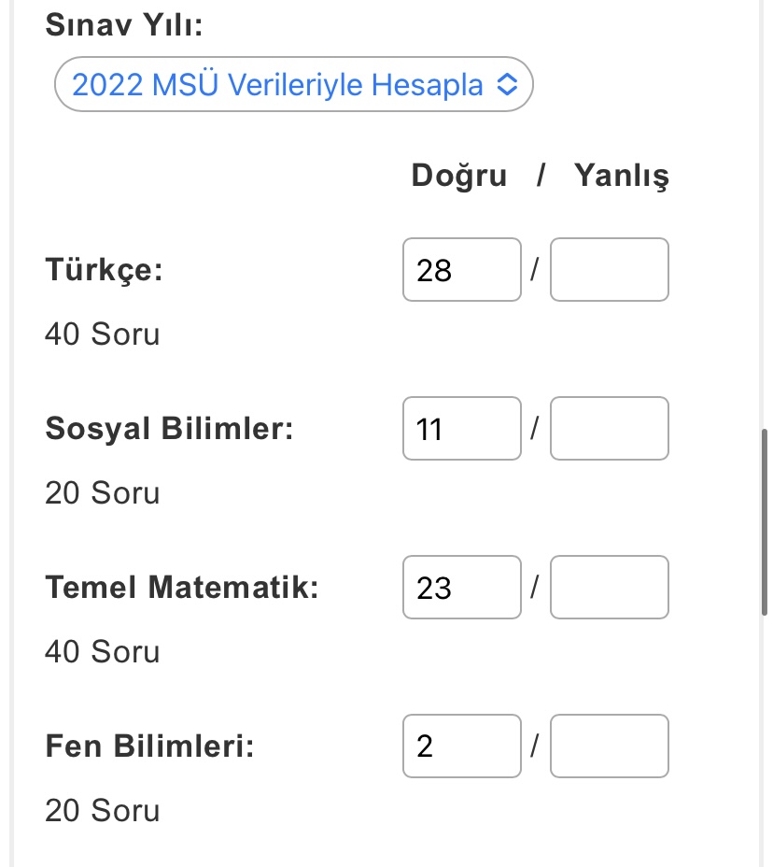Focus the empty Fen Bilimleri wrong answers field
The height and width of the screenshot is (867, 773).
pos(609,746)
